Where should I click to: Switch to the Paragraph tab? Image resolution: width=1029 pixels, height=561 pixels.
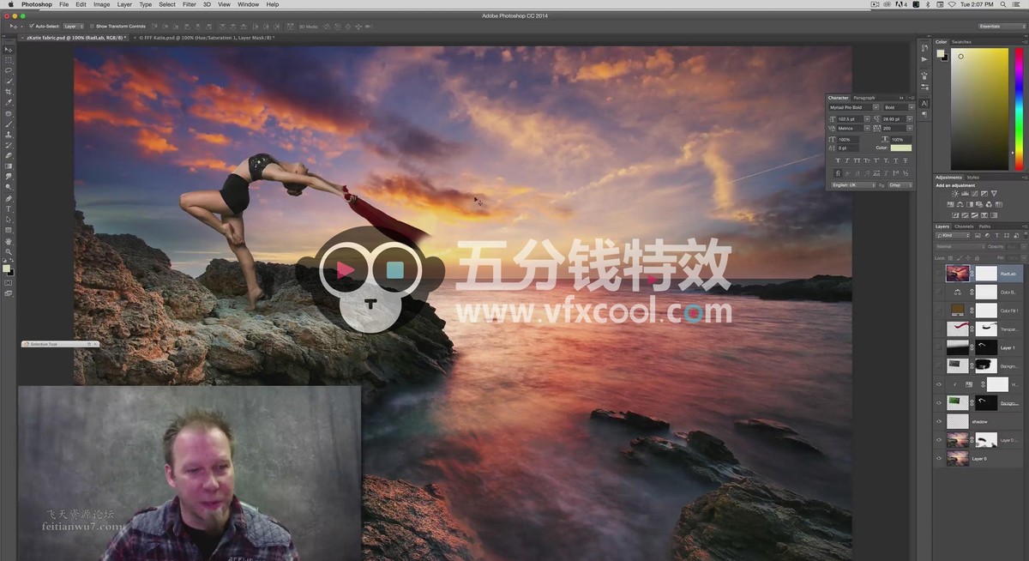(864, 98)
